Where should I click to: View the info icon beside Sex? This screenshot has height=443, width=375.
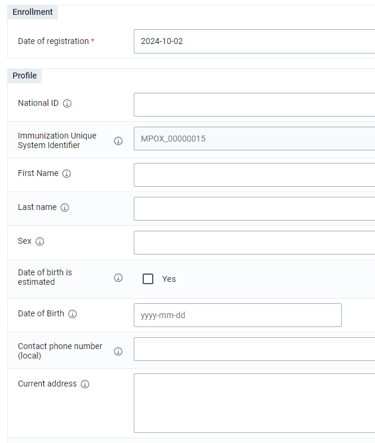[x=40, y=241]
